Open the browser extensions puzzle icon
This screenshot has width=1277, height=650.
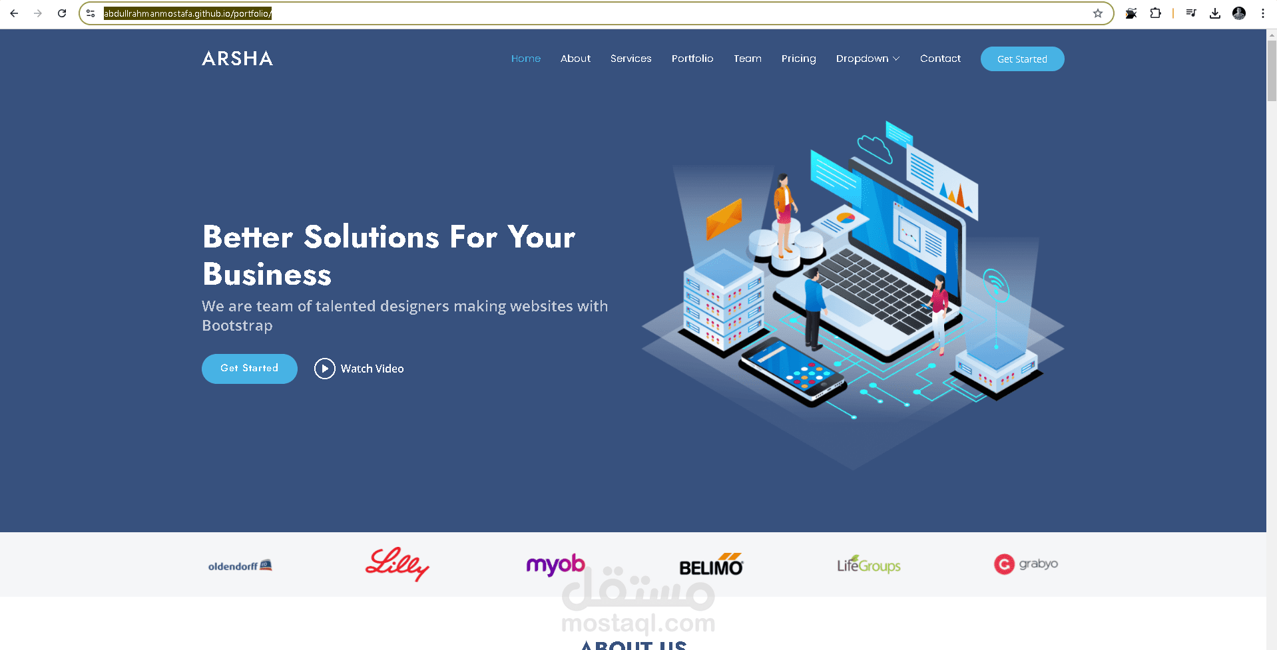click(x=1155, y=13)
